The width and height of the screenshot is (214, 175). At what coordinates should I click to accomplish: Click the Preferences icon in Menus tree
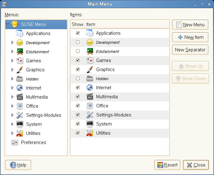tap(15, 142)
